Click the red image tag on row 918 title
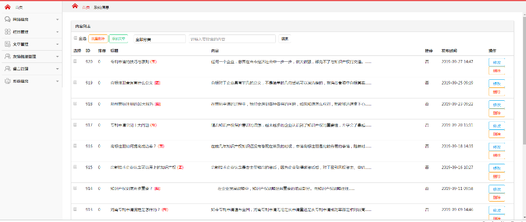 tap(158, 104)
